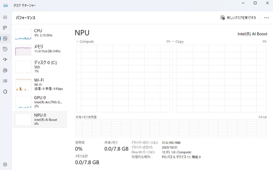Click the memory mini graph thumbnail
This screenshot has height=170, width=273.
[x=23, y=50]
